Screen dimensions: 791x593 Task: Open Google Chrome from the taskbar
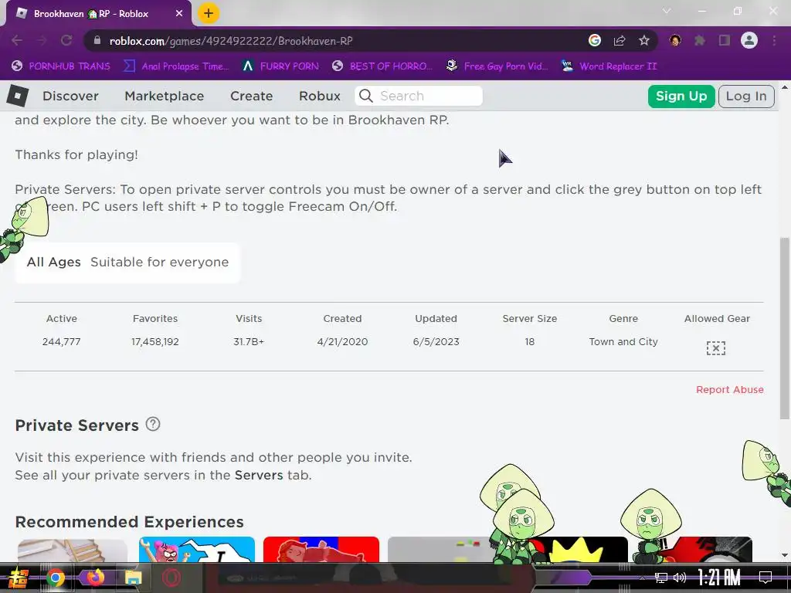click(x=56, y=578)
